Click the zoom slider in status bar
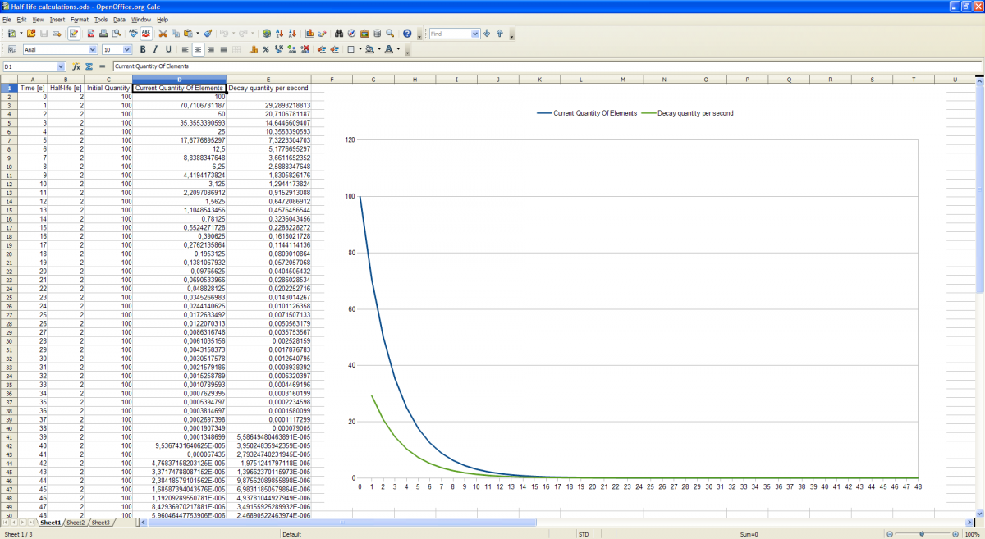Viewport: 985px width, 539px height. (922, 534)
